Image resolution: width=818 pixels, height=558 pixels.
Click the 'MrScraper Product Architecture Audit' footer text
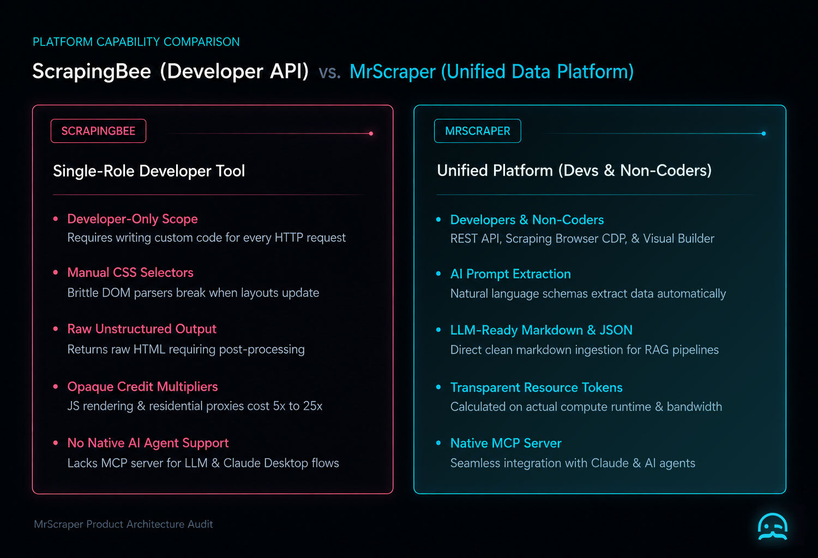point(123,524)
